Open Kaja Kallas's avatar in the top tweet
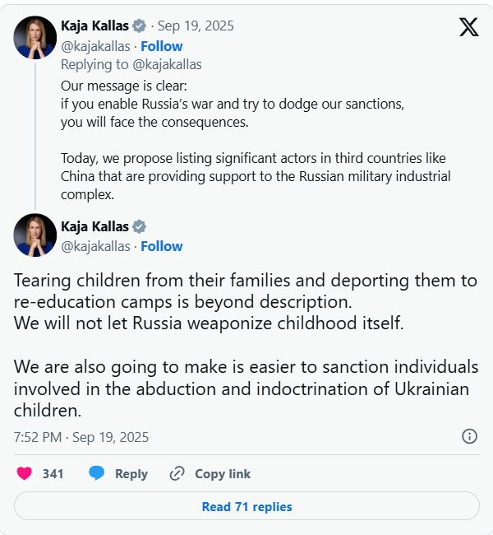The width and height of the screenshot is (493, 535). (x=35, y=35)
